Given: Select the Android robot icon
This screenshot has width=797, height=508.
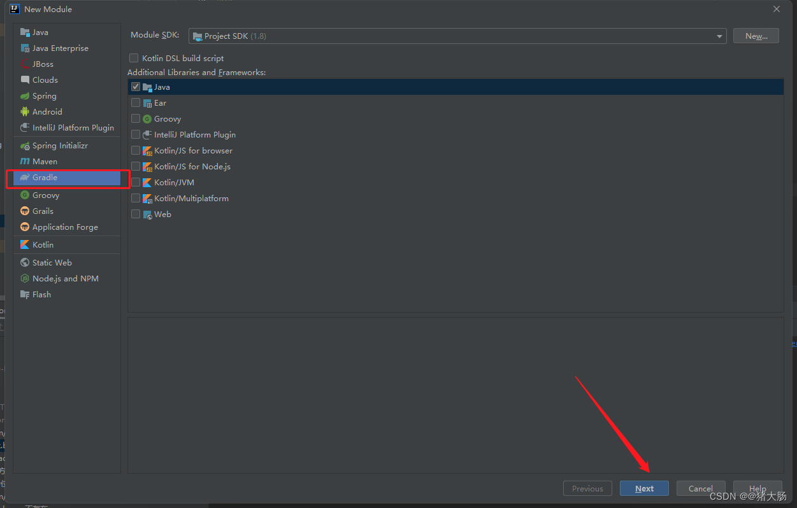Looking at the screenshot, I should [25, 112].
